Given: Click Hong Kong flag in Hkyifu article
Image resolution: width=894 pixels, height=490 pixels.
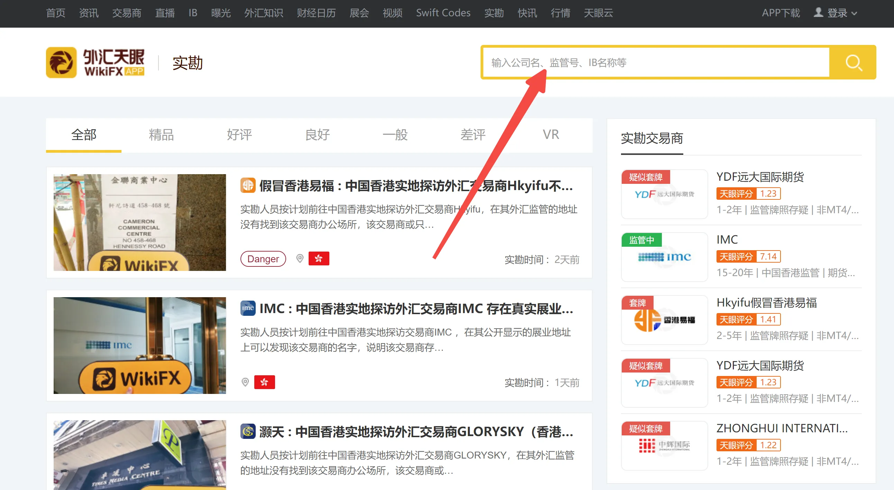Looking at the screenshot, I should [x=319, y=258].
